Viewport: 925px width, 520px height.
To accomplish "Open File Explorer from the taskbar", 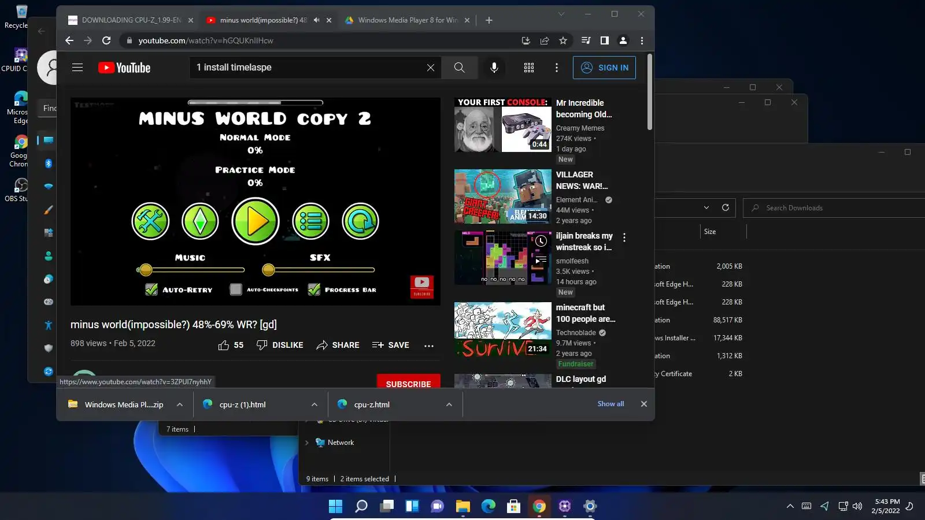I will click(x=463, y=506).
